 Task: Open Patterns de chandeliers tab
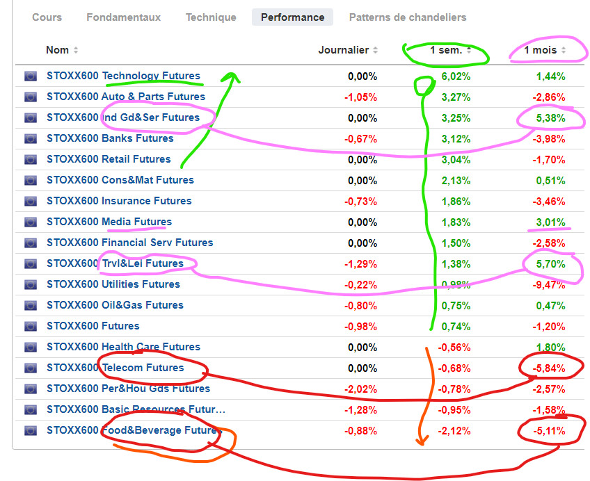tap(408, 17)
